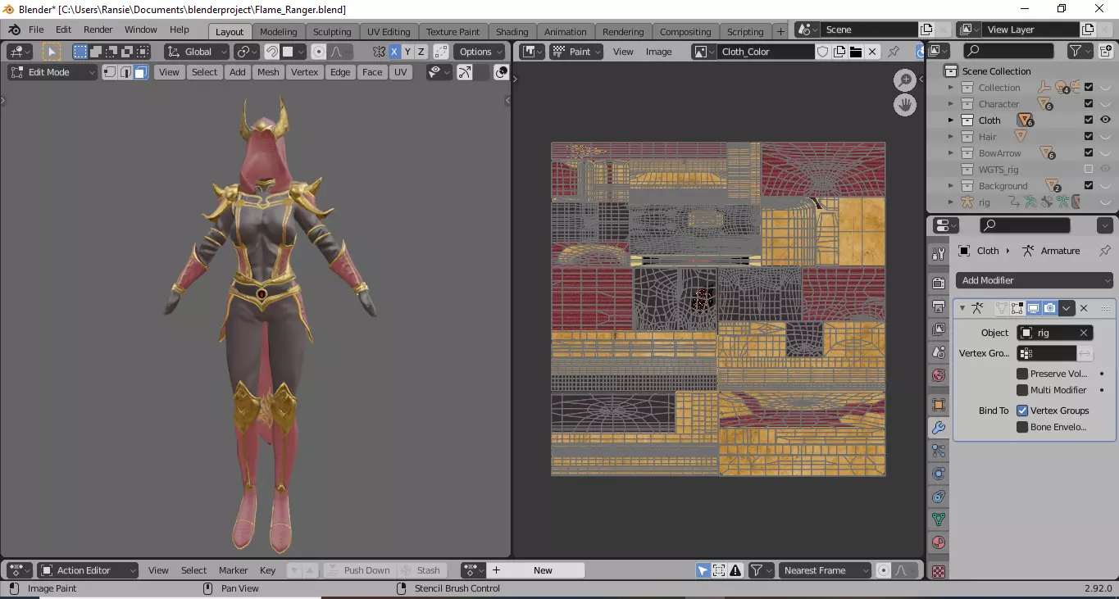Image resolution: width=1119 pixels, height=599 pixels.
Task: Unlink the Cloth_Color image with X
Action: pyautogui.click(x=871, y=52)
